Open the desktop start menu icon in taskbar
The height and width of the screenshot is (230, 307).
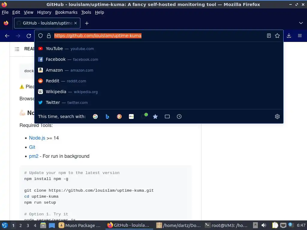pyautogui.click(x=5, y=225)
